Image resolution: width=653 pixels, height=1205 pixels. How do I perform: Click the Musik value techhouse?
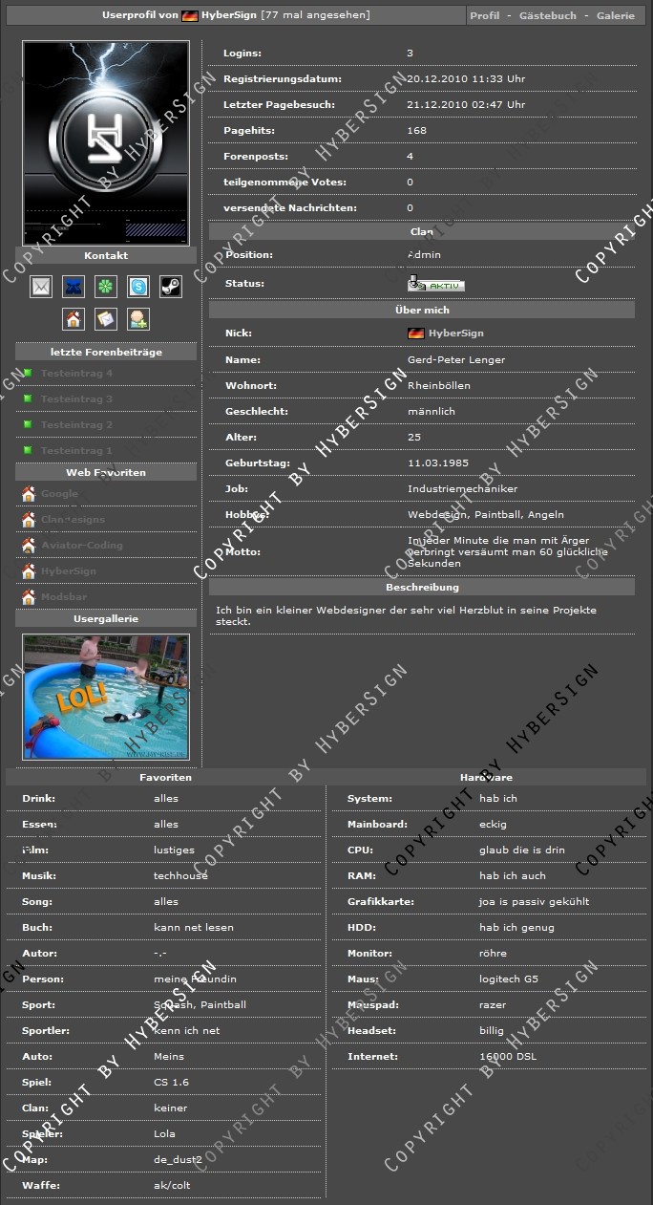pyautogui.click(x=180, y=875)
